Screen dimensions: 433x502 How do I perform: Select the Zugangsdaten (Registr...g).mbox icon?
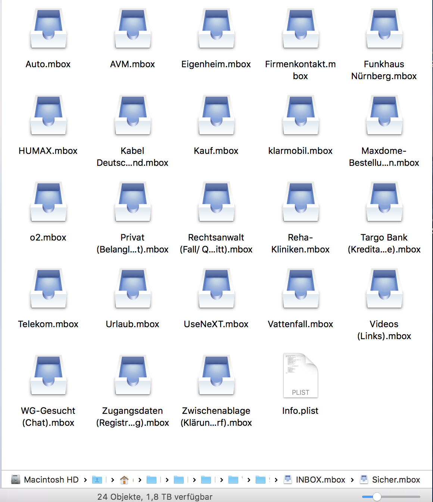coord(133,375)
